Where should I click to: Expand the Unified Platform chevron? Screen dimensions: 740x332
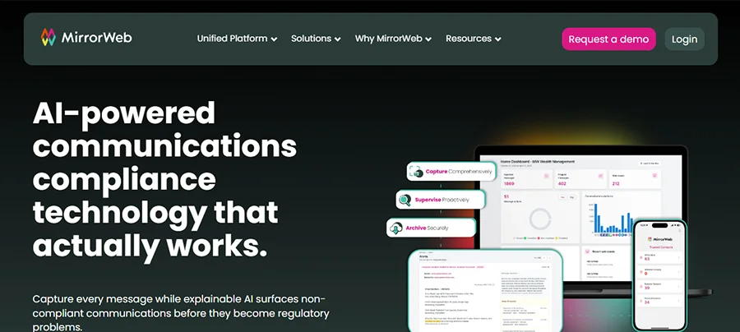coord(274,39)
